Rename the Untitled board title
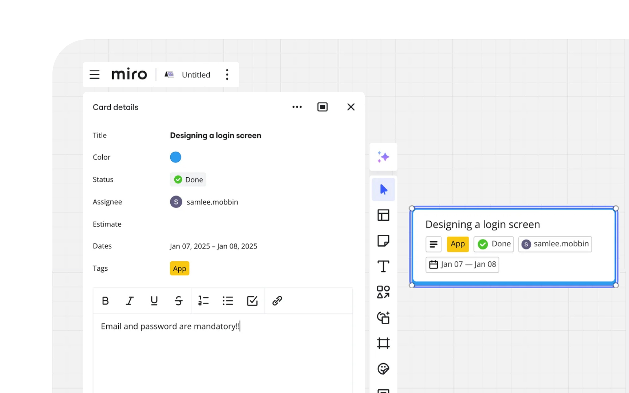Viewport: 629px width, 393px height. 196,75
